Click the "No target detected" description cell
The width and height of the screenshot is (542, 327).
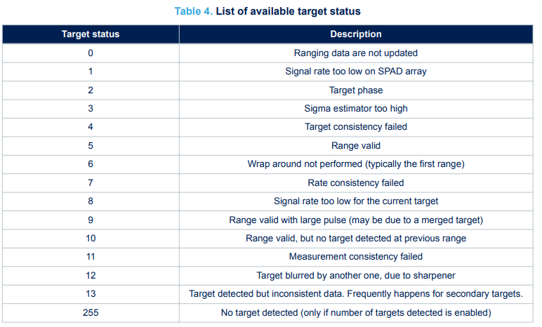point(356,312)
